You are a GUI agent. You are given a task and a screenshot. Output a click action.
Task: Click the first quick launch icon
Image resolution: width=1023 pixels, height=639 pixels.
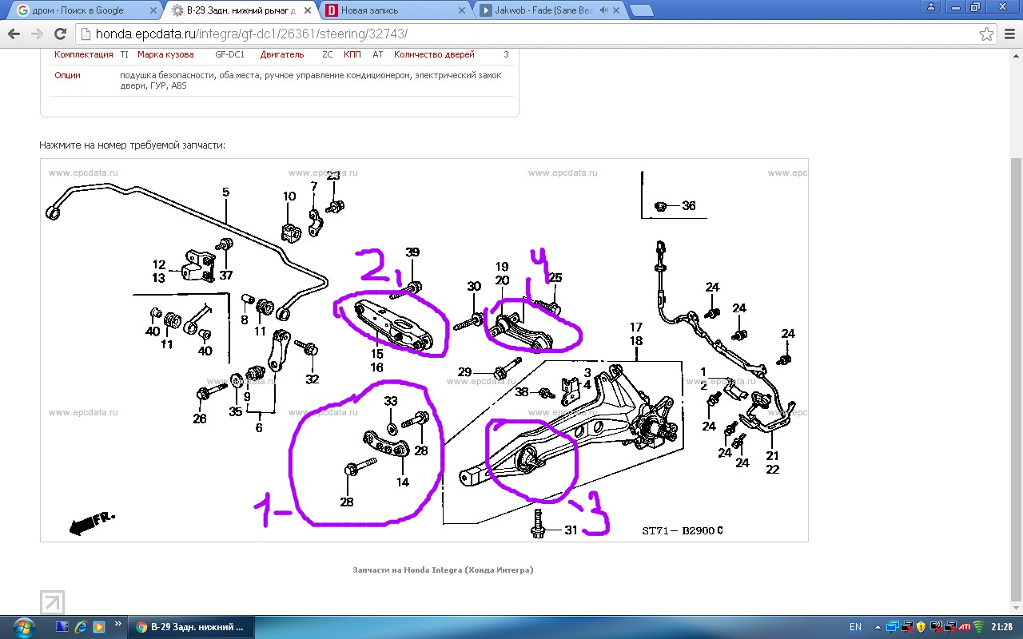[63, 627]
